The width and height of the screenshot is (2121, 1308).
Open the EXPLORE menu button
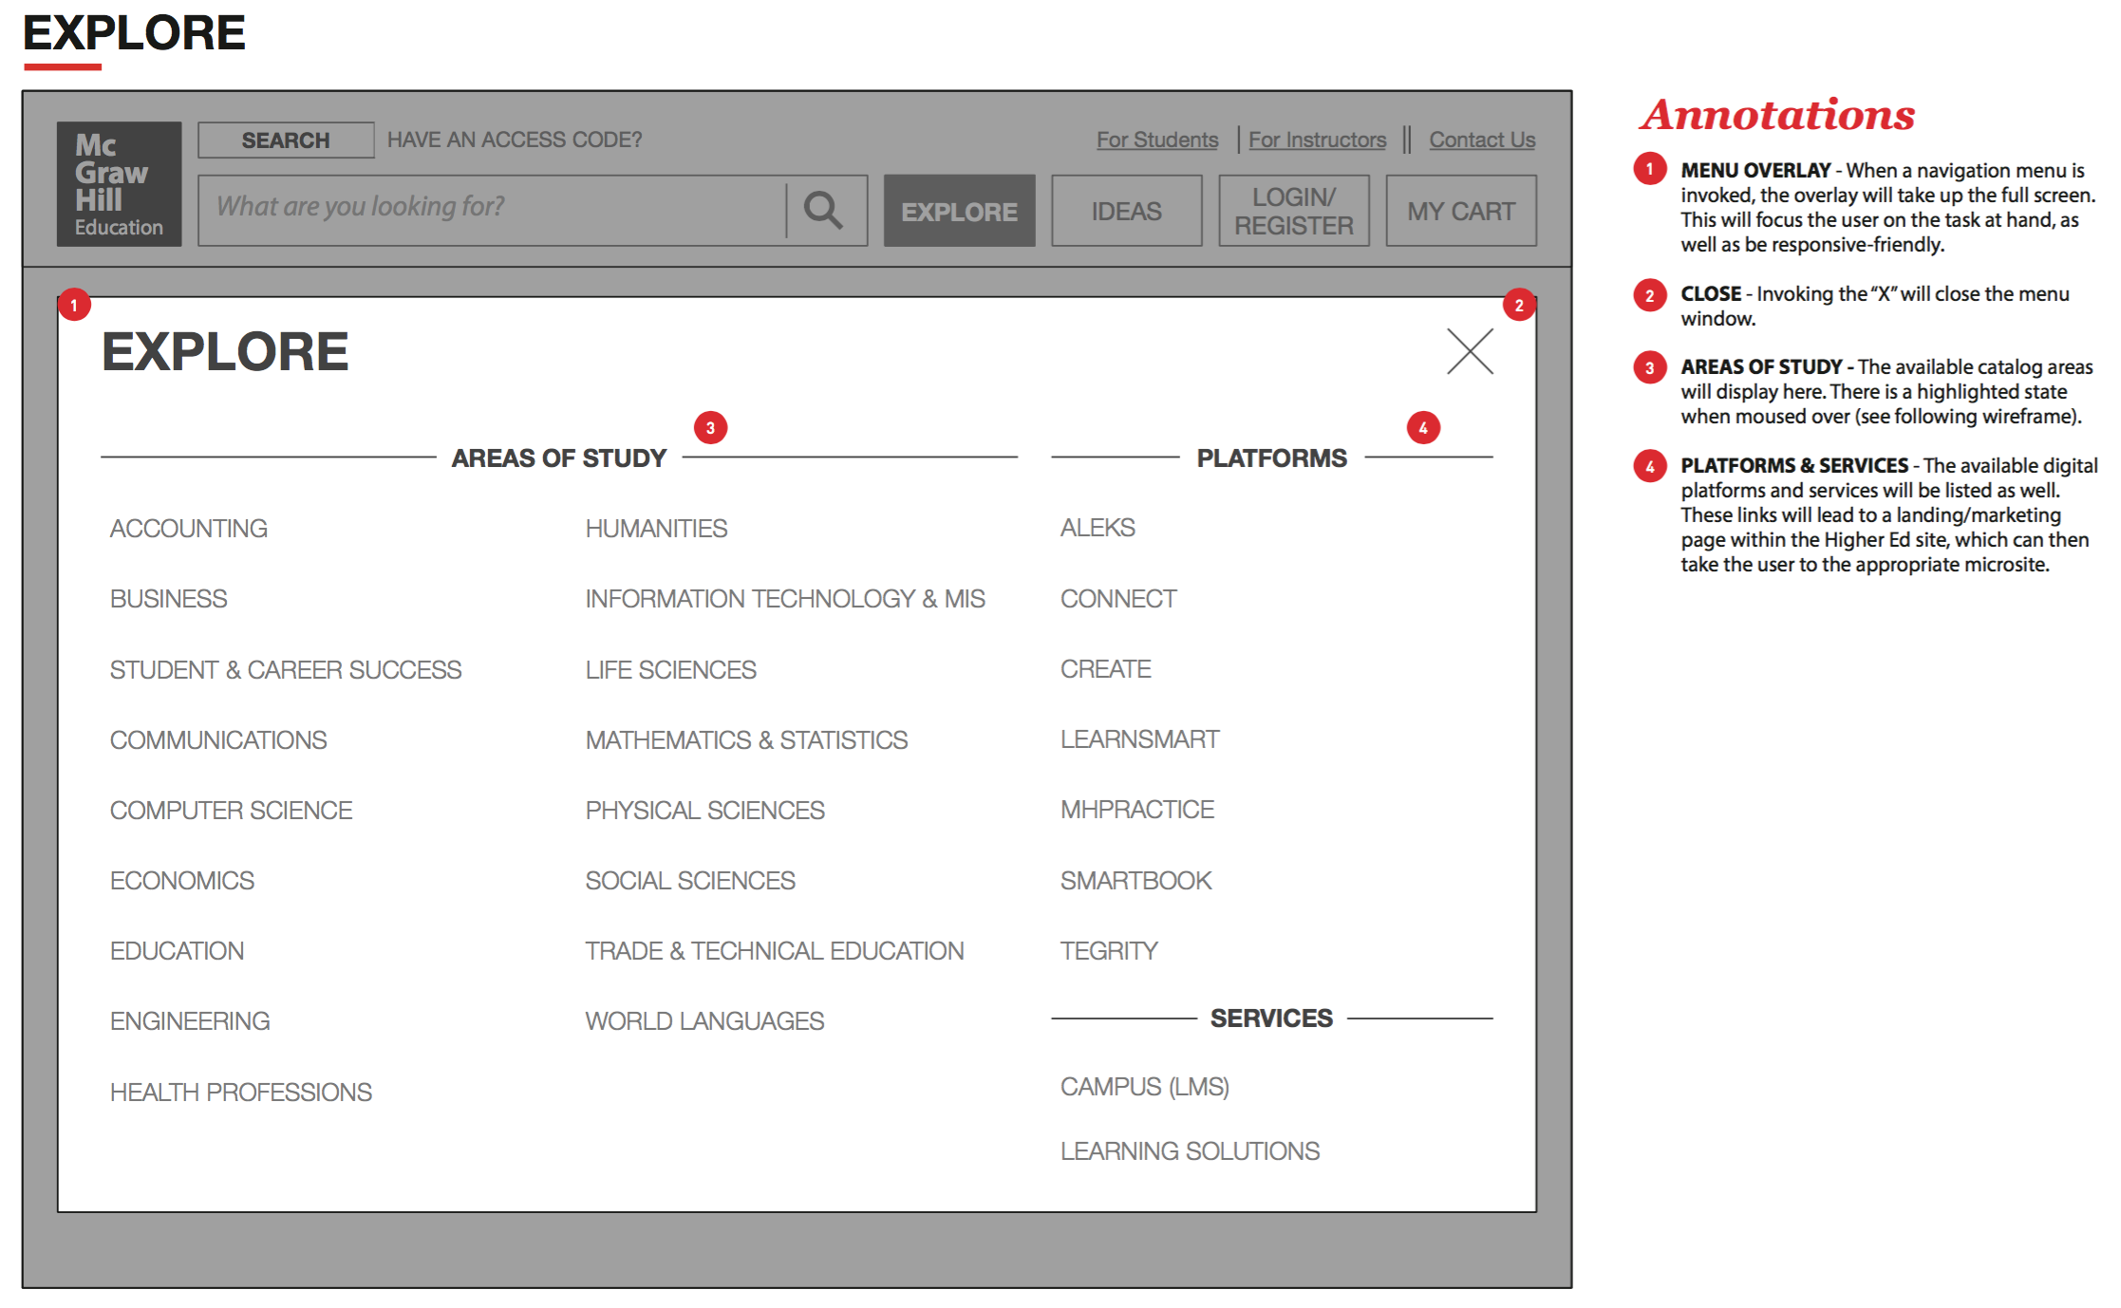click(959, 211)
